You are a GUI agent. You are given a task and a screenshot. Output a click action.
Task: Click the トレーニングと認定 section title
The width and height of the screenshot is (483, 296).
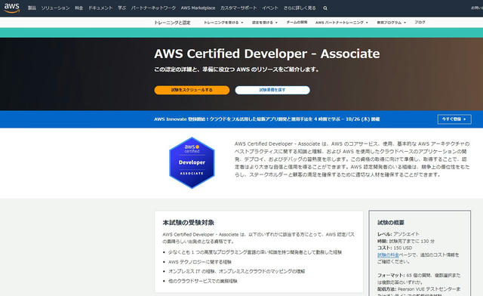[172, 23]
